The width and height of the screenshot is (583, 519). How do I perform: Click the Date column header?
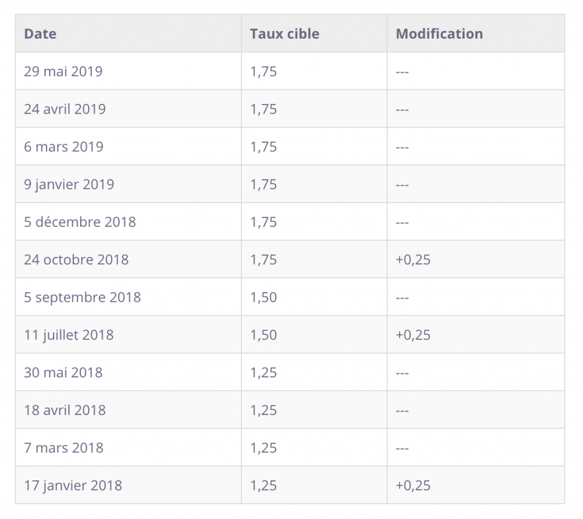pyautogui.click(x=40, y=34)
